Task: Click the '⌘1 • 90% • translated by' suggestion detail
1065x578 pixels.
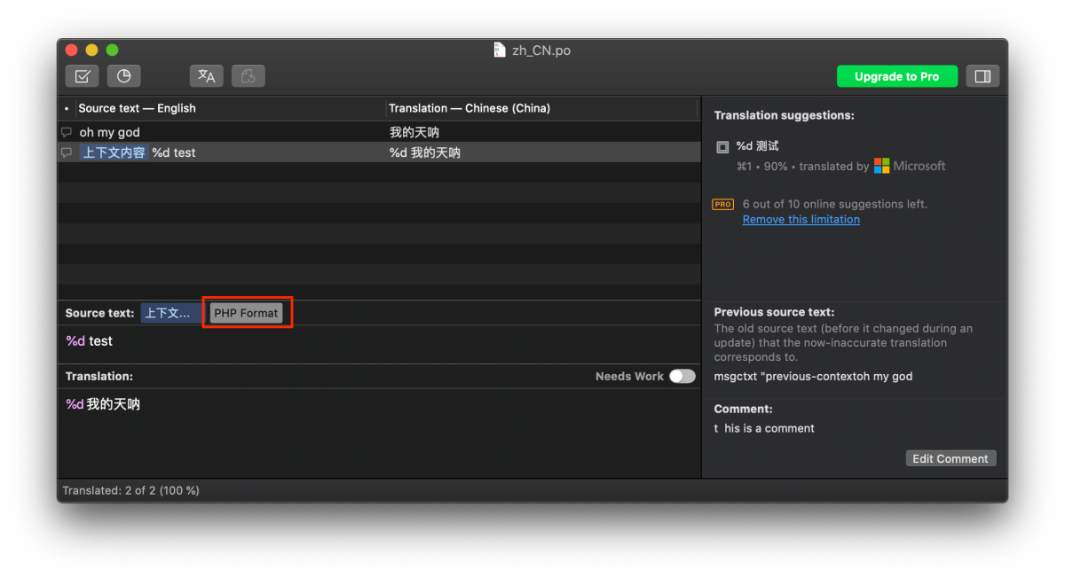Action: point(803,166)
